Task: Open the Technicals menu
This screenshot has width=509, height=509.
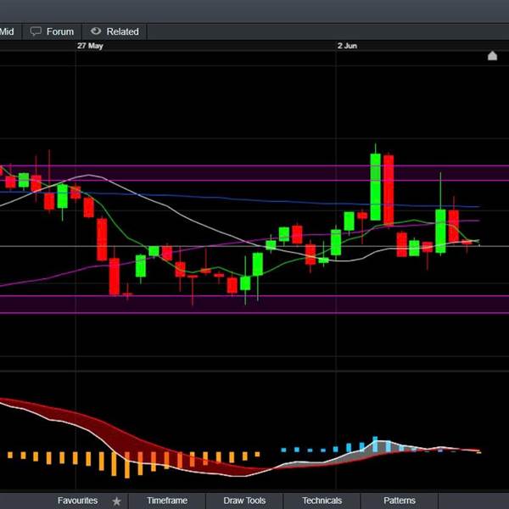Action: [x=322, y=501]
